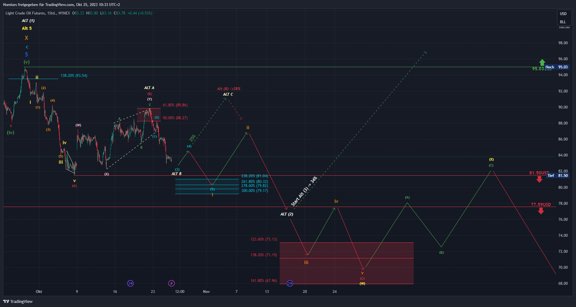Click the TradingView logo at bottom left

pyautogui.click(x=18, y=301)
